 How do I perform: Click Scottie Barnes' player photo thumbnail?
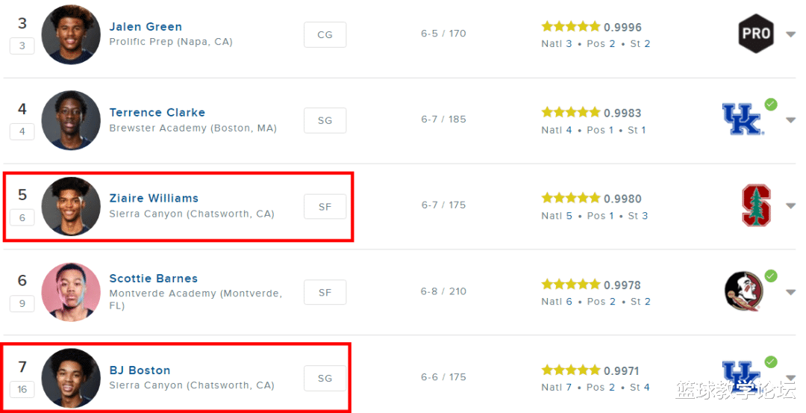click(71, 291)
